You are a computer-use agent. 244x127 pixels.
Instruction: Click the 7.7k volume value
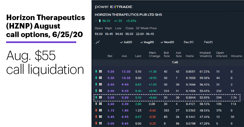tap(234, 98)
